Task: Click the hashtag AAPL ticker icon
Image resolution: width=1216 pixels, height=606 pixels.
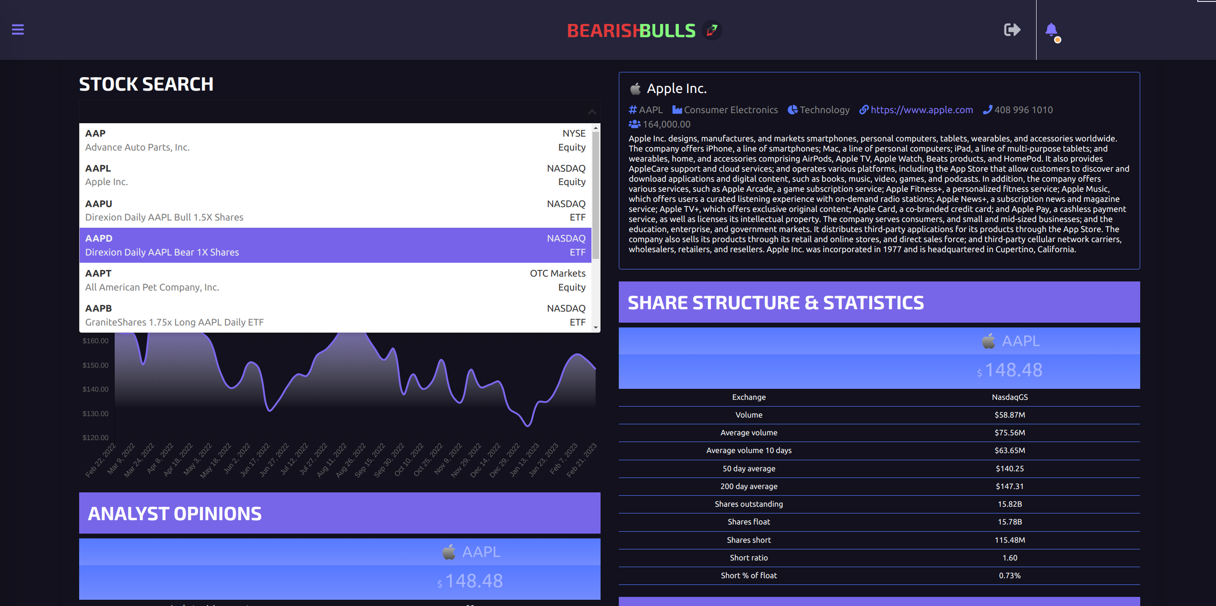Action: [633, 110]
